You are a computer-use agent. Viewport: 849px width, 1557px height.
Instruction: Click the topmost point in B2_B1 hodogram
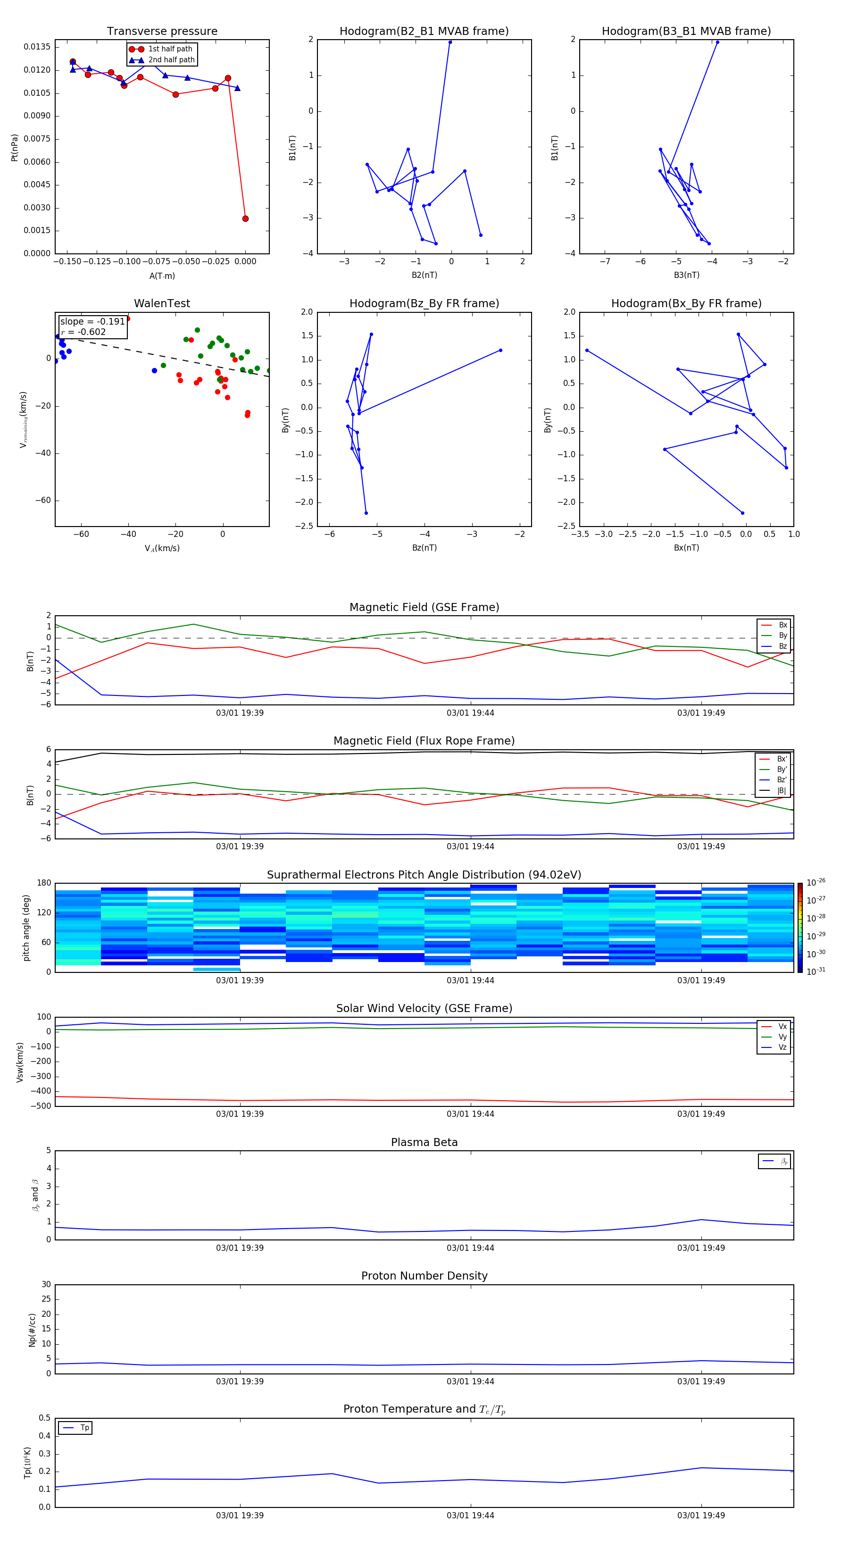(x=450, y=42)
